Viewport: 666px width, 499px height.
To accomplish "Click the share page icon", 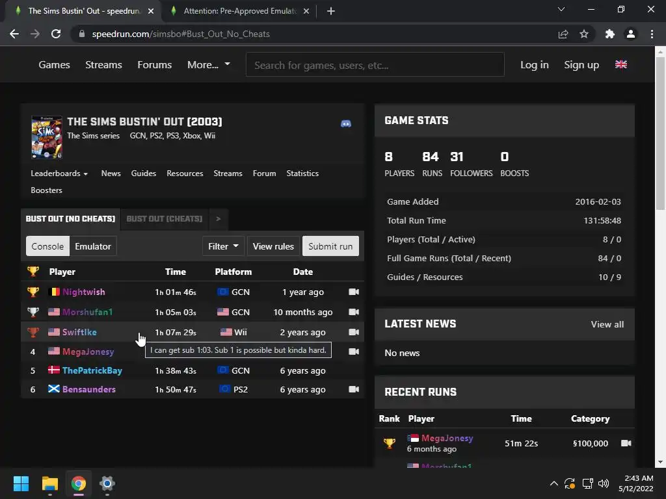I will pyautogui.click(x=563, y=34).
